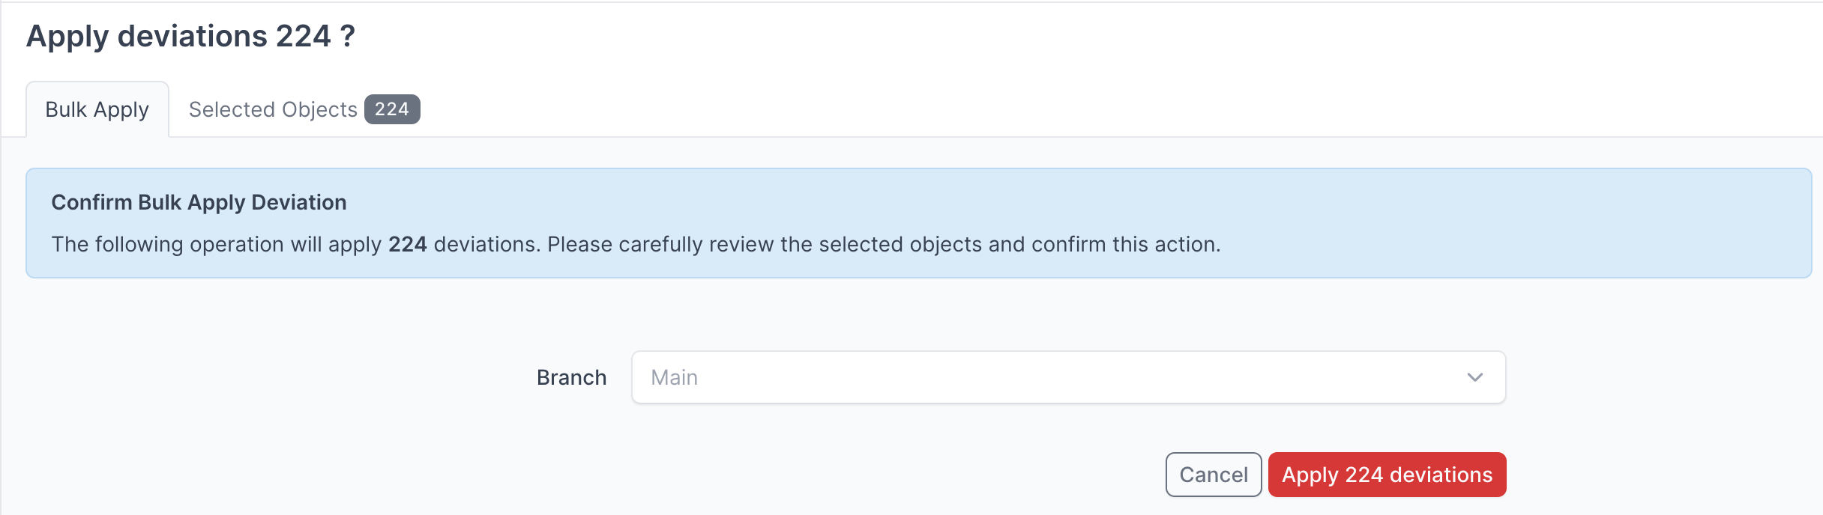Click the Selected Objects tab label text

(273, 110)
